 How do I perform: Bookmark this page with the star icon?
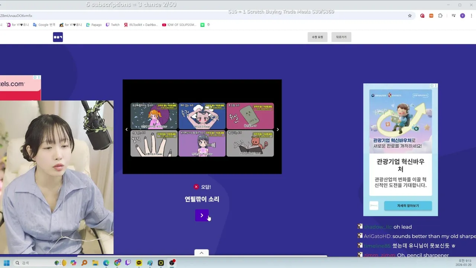tap(410, 16)
